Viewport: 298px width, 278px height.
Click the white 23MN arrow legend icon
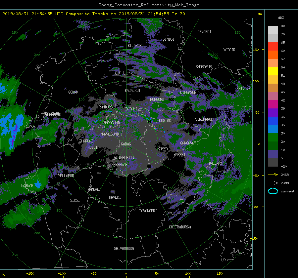pyautogui.click(x=273, y=183)
